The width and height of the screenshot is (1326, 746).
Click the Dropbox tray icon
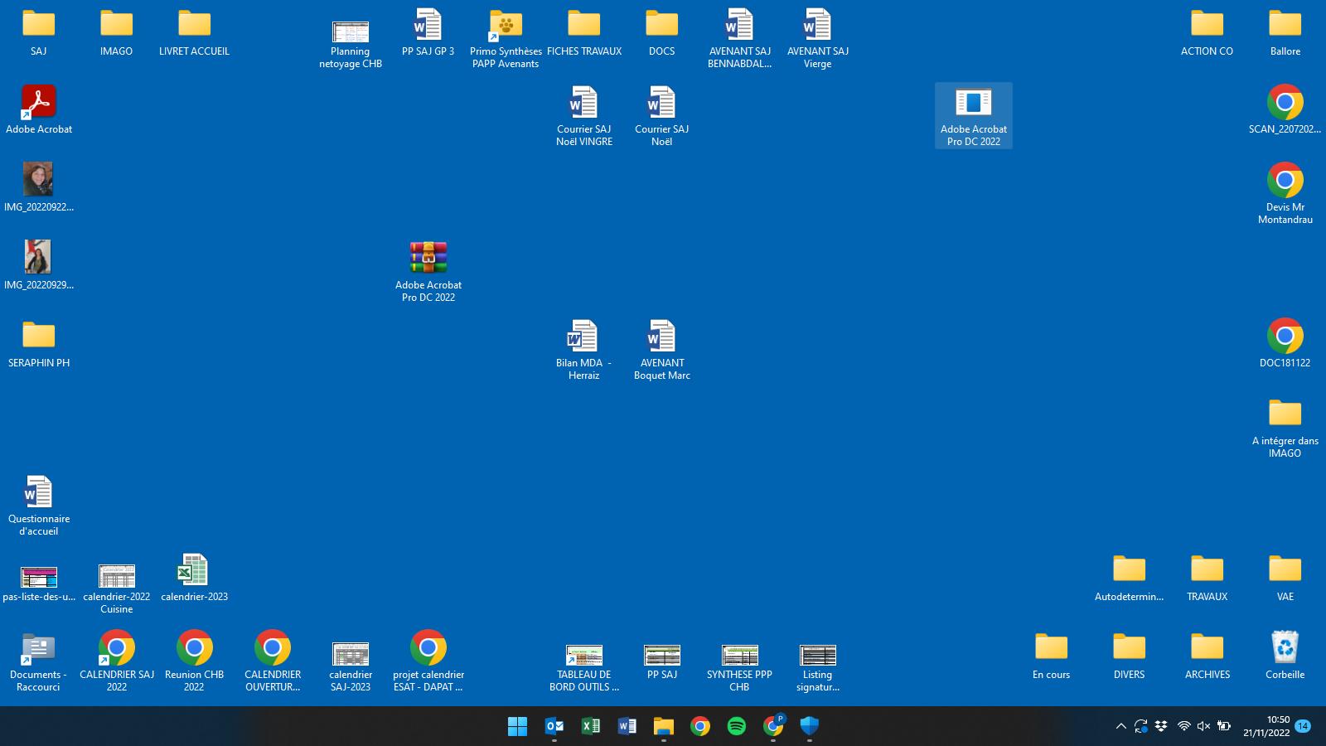pos(1161,726)
